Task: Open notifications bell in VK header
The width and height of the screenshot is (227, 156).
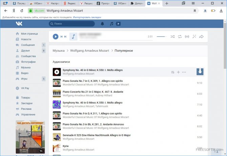Action: coord(102,24)
